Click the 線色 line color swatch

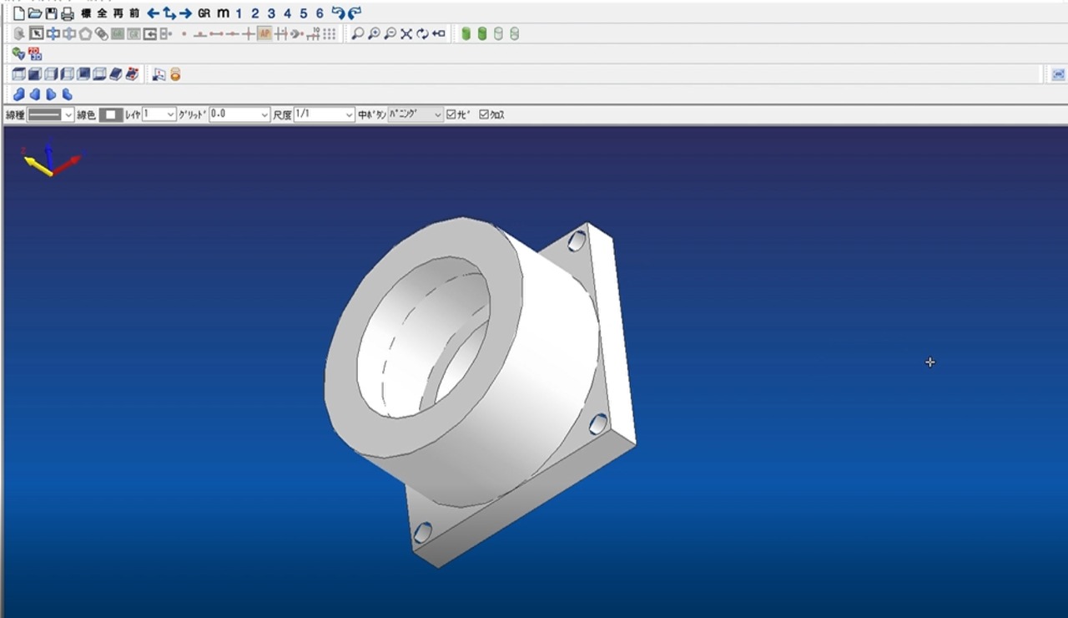[x=110, y=114]
